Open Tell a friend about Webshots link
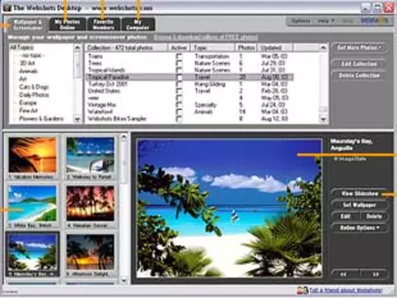 346,291
